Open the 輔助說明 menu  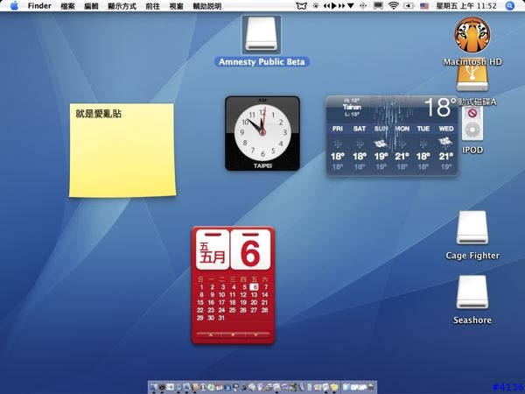point(207,6)
